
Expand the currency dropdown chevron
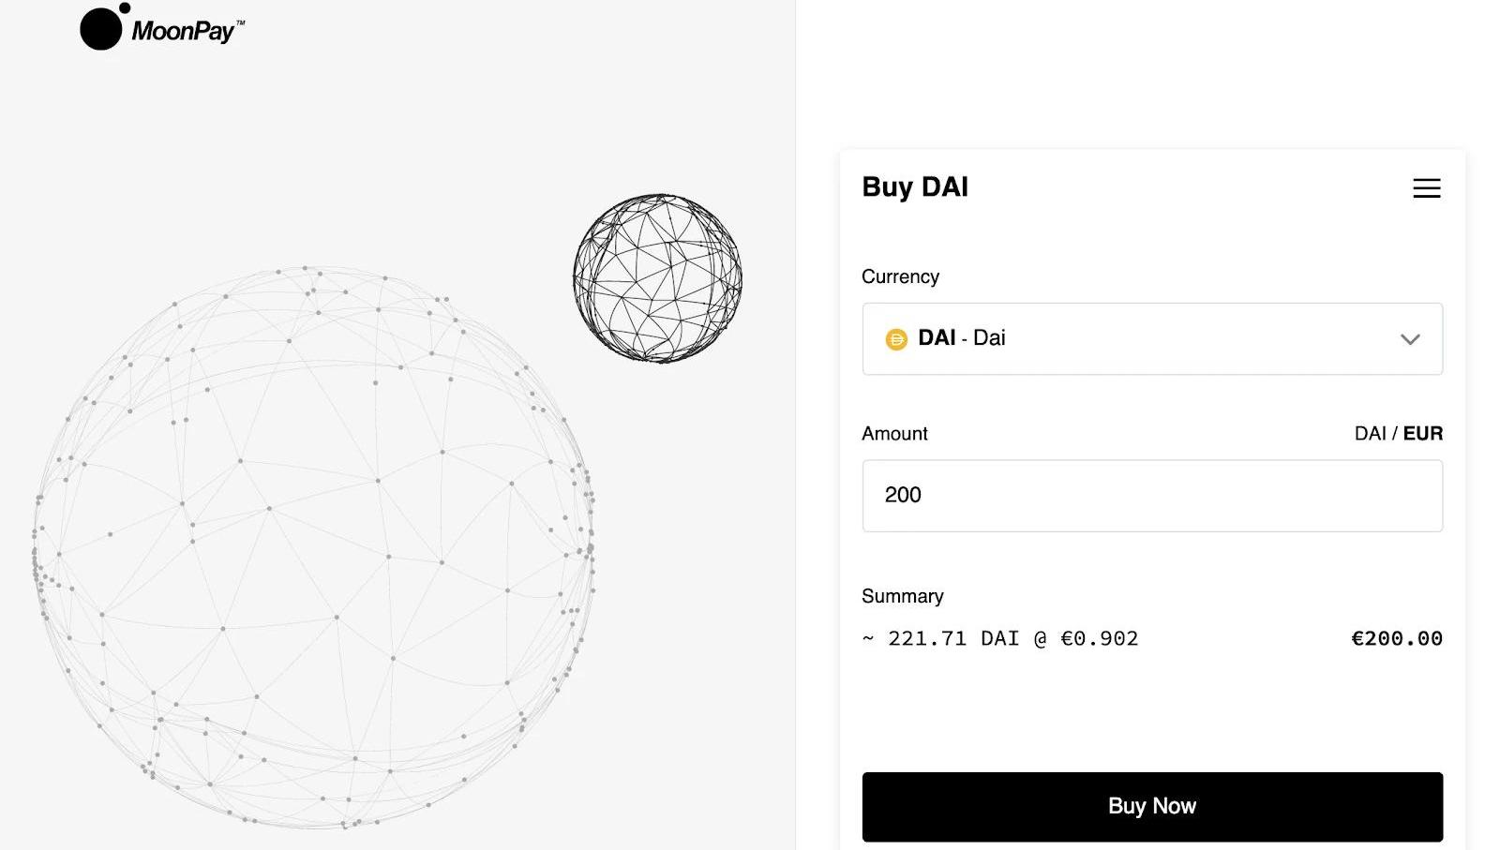1409,339
